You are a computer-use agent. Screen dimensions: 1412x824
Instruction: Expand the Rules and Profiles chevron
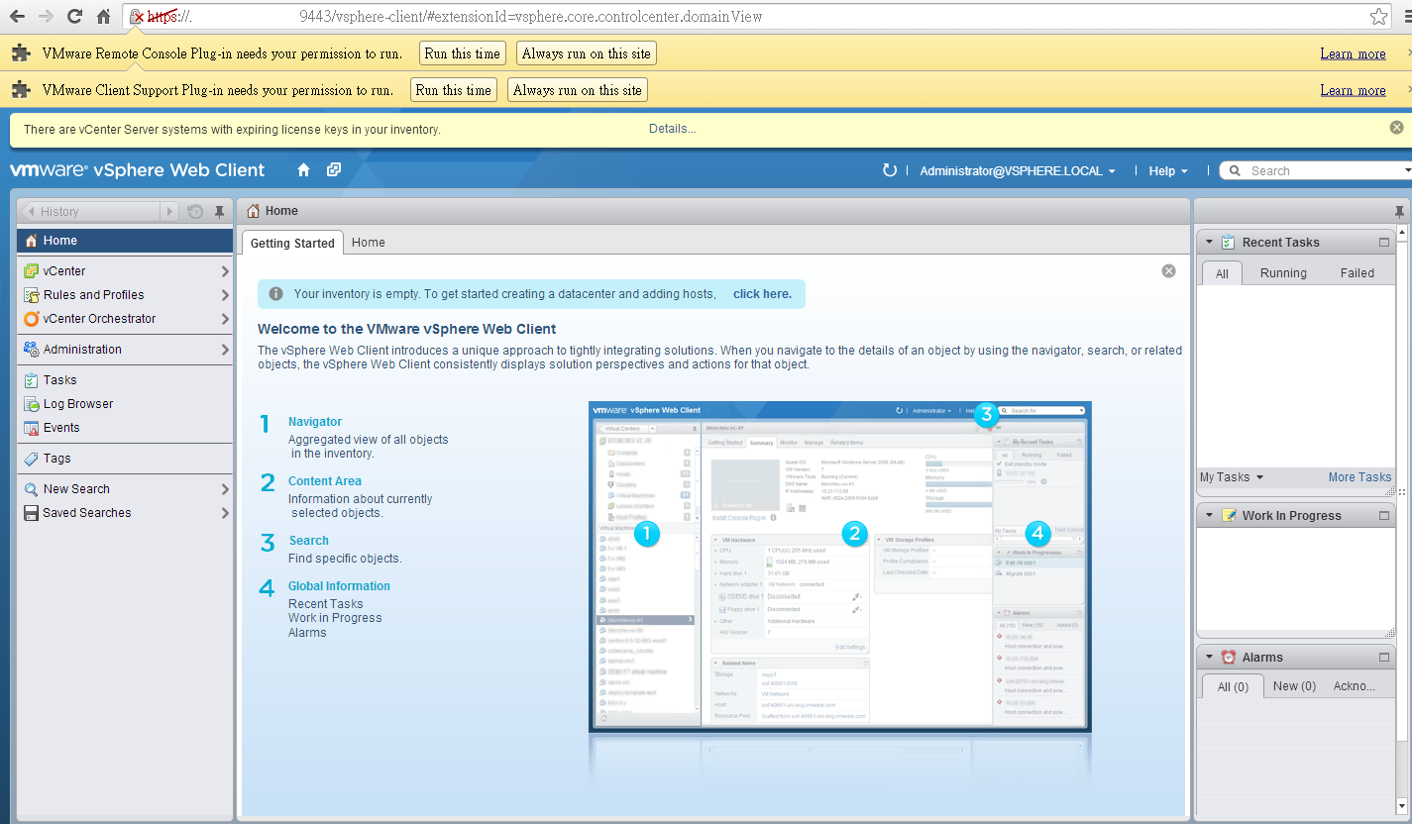point(225,294)
